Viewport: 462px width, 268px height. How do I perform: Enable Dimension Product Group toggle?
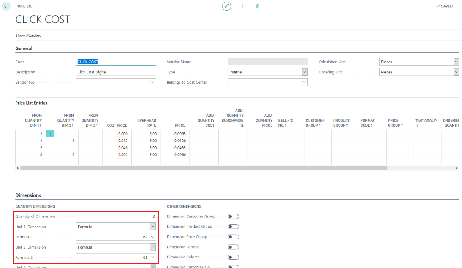click(233, 227)
